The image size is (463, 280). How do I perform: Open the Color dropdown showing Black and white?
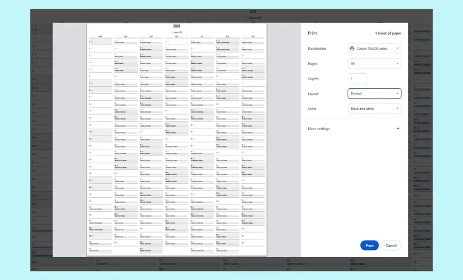[374, 109]
